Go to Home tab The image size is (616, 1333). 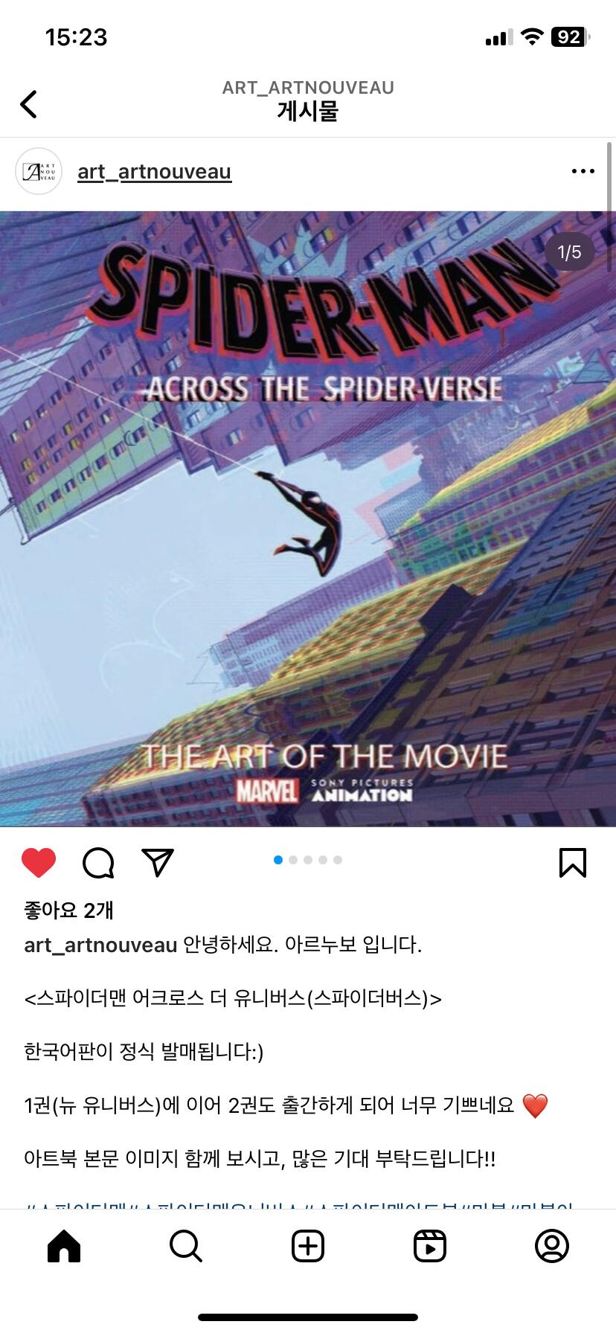(x=64, y=1246)
